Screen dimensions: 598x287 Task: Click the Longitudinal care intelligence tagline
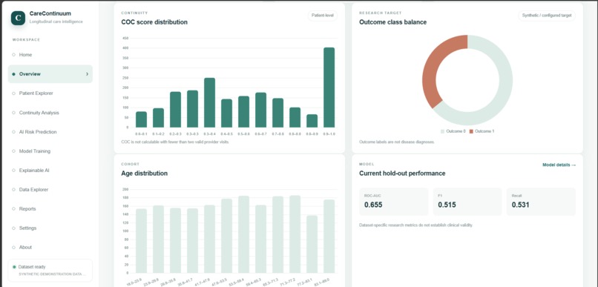click(x=56, y=22)
